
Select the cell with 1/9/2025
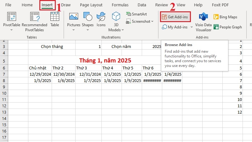click(x=132, y=80)
